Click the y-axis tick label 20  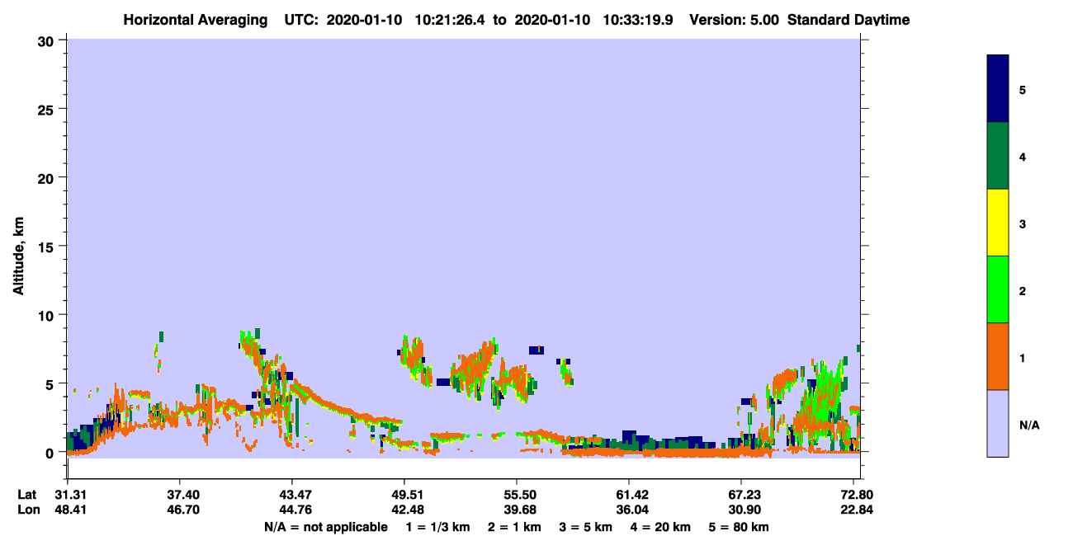point(47,178)
